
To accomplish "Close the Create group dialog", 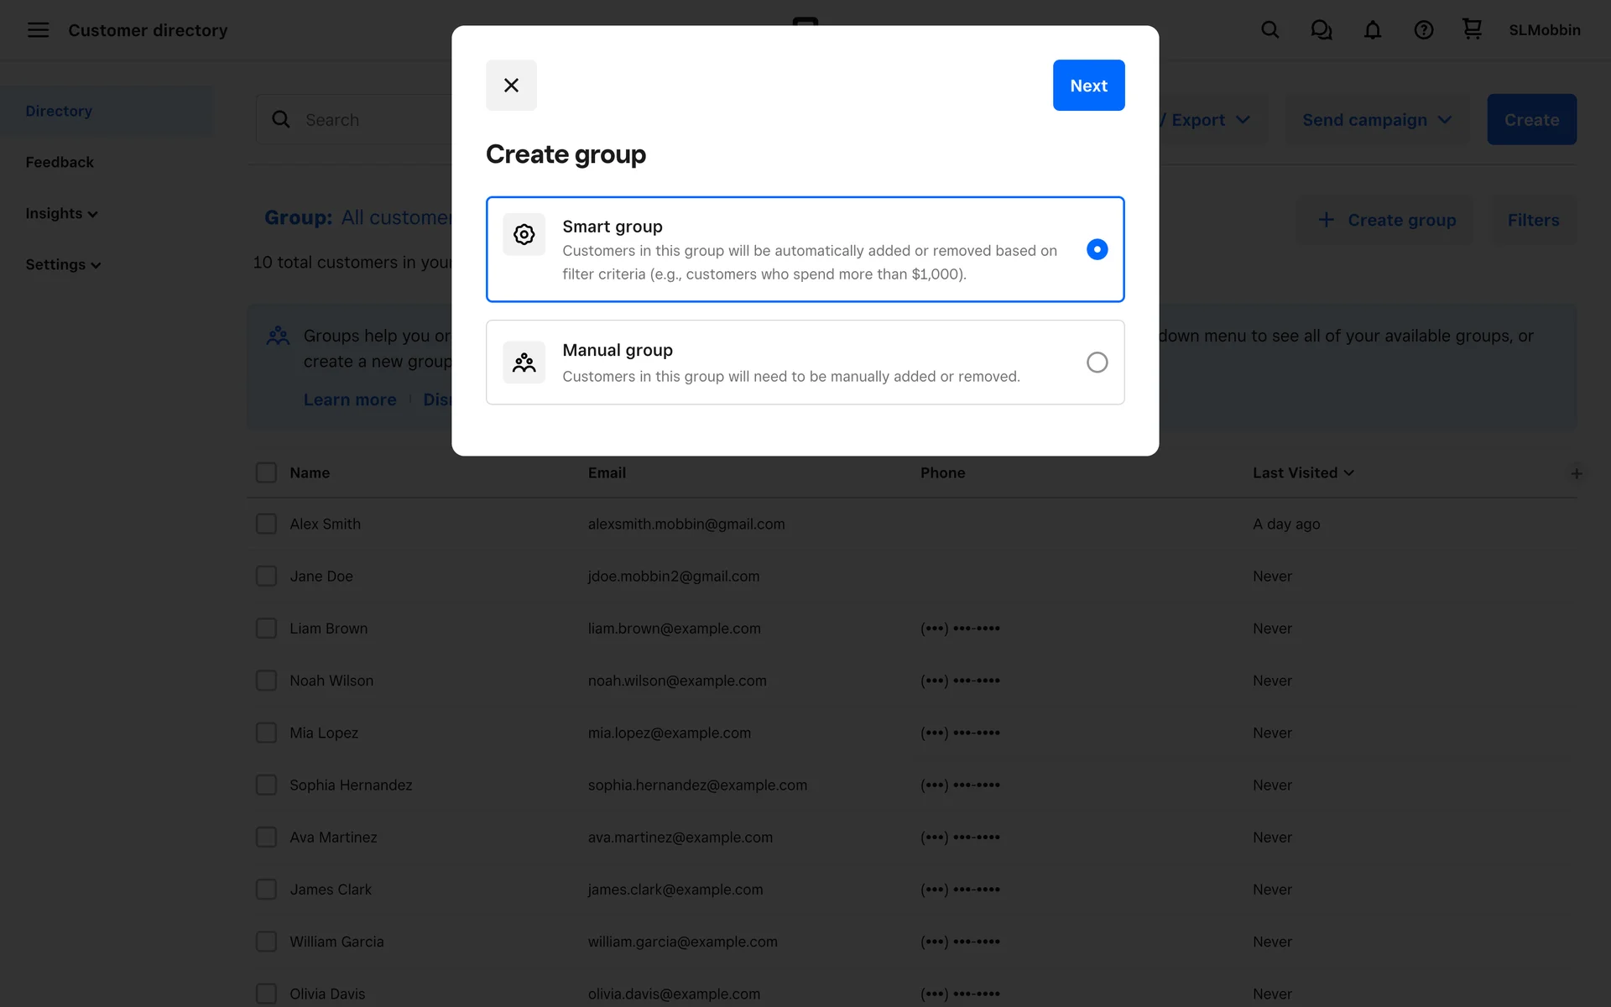I will (x=511, y=86).
